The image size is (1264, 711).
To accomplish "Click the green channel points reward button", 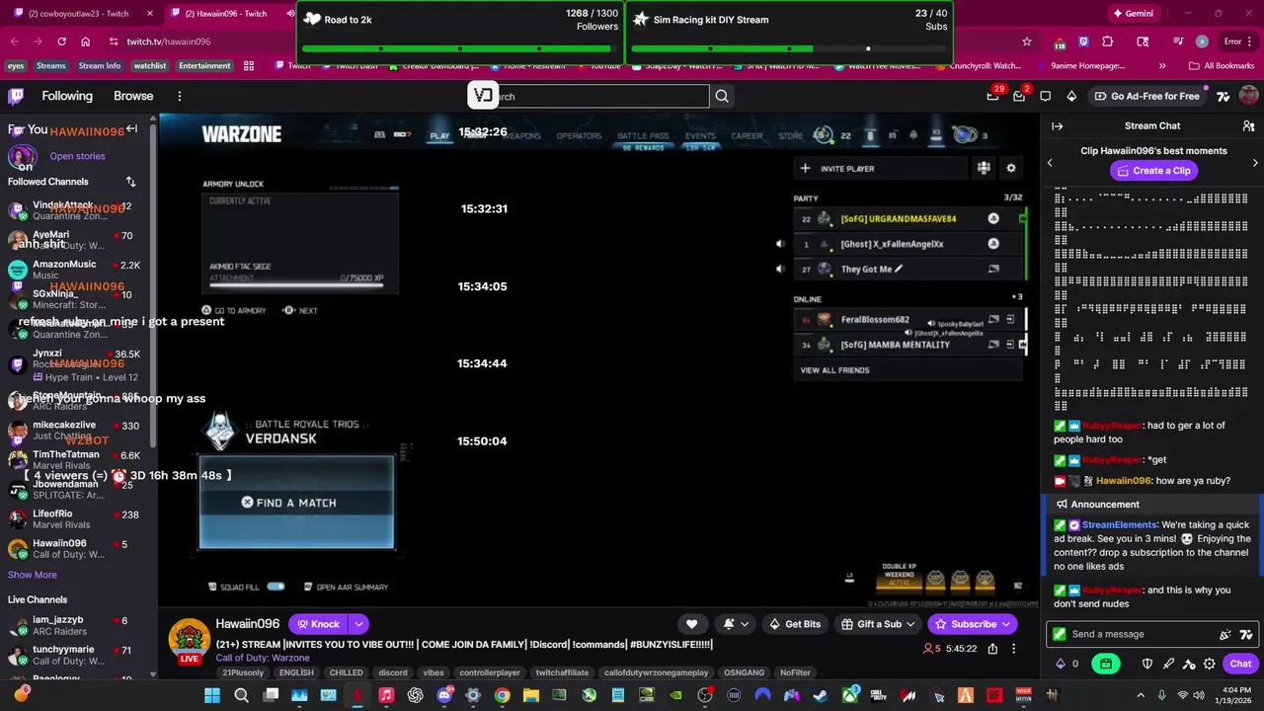I will click(1106, 664).
